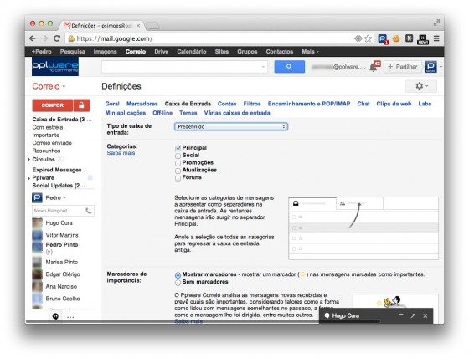Open account dropdown arrow beside avatar
The height and width of the screenshot is (358, 469).
pos(441,67)
